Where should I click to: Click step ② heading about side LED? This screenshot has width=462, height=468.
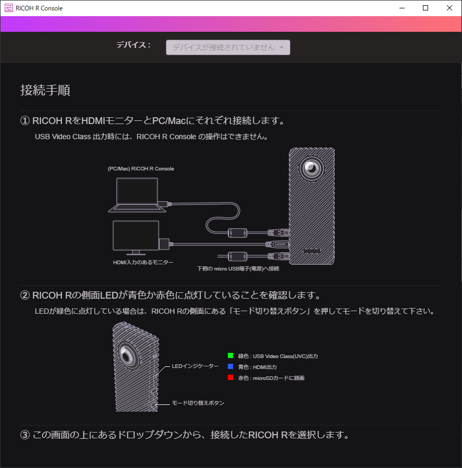pyautogui.click(x=172, y=295)
